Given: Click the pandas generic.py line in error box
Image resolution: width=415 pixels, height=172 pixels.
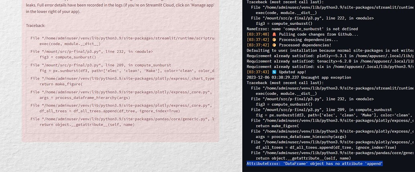Looking at the screenshot, I should [122, 119].
